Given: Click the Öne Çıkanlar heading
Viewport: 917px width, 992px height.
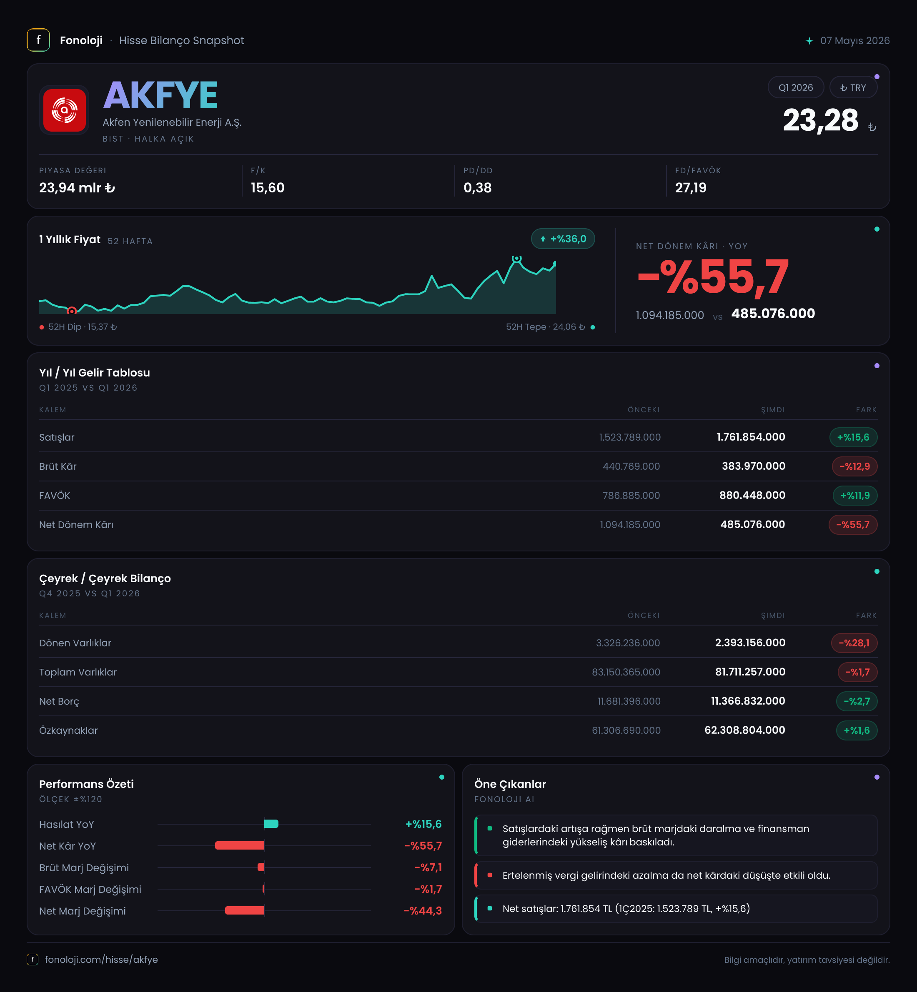Looking at the screenshot, I should click(510, 784).
